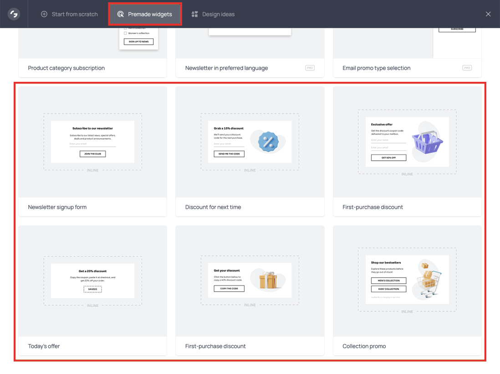Click the PRO badge on Newsletter in preferred language
The image size is (500, 374).
coord(310,67)
